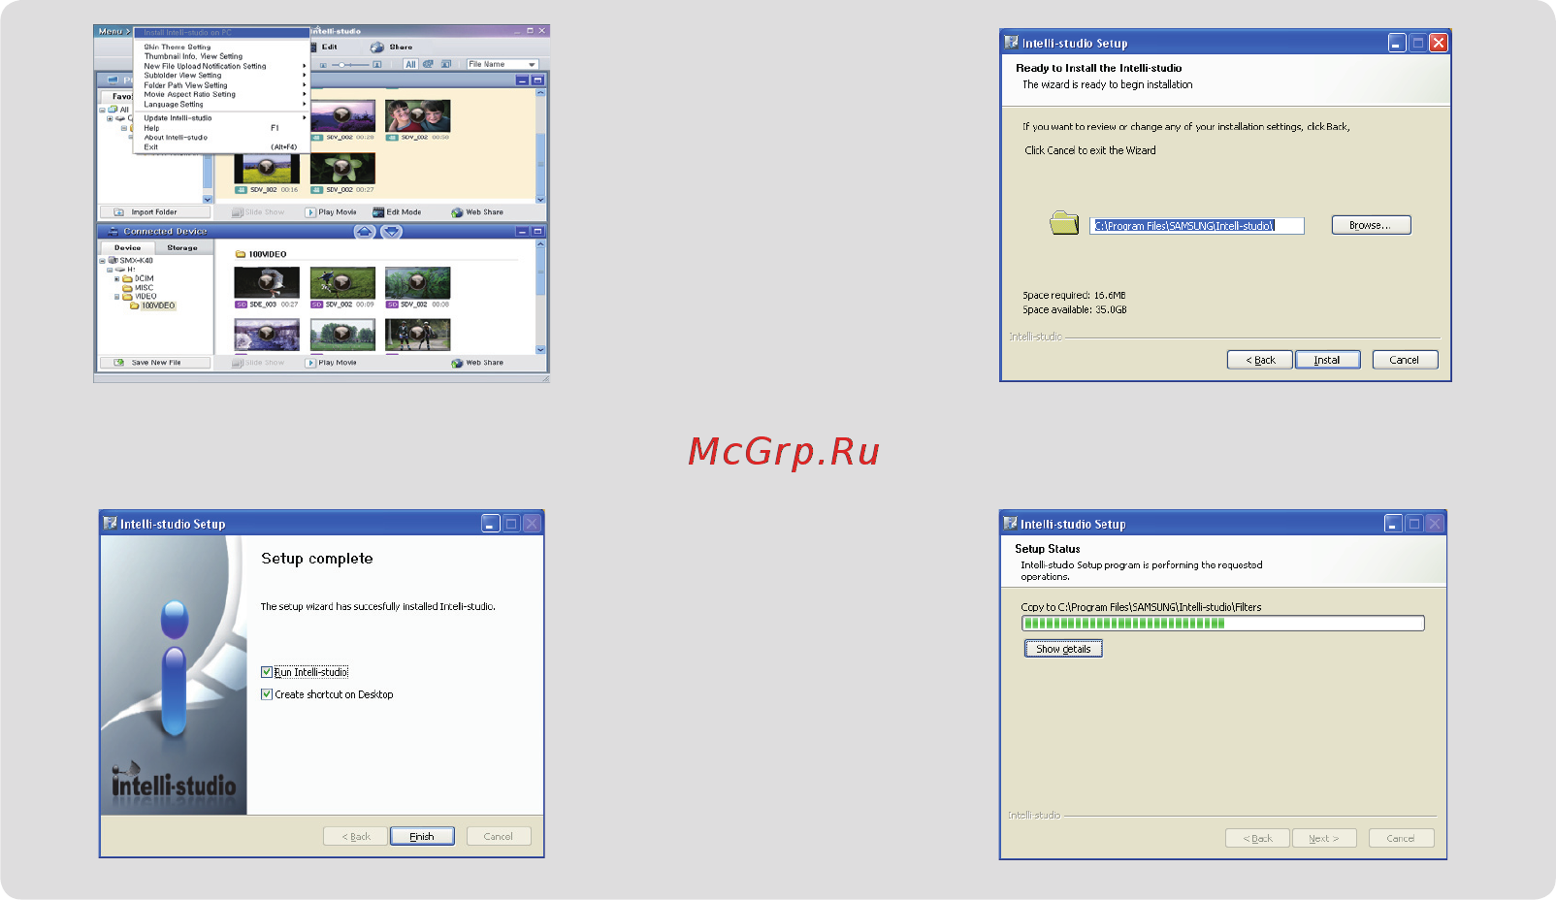1556x900 pixels.
Task: Click the install path input field
Action: pos(1197,225)
